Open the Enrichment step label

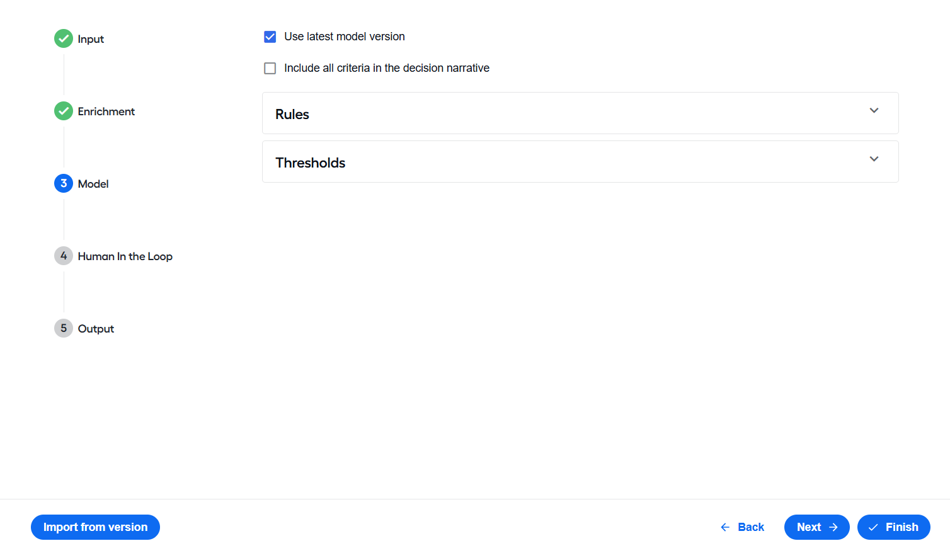106,111
